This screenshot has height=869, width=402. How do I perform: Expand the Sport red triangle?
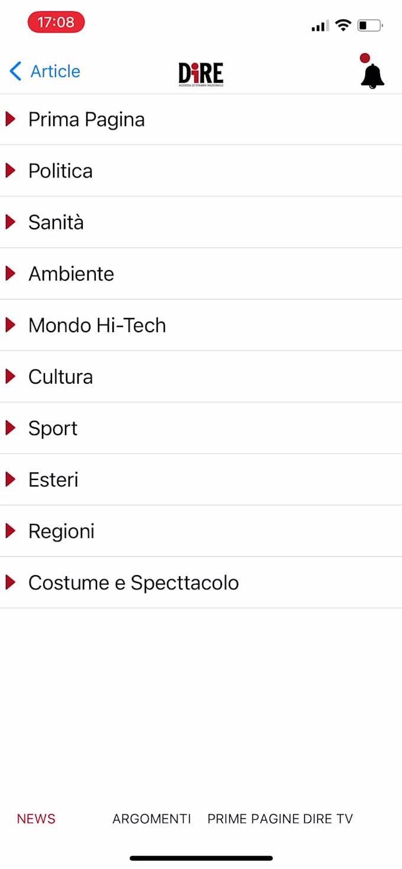point(10,428)
